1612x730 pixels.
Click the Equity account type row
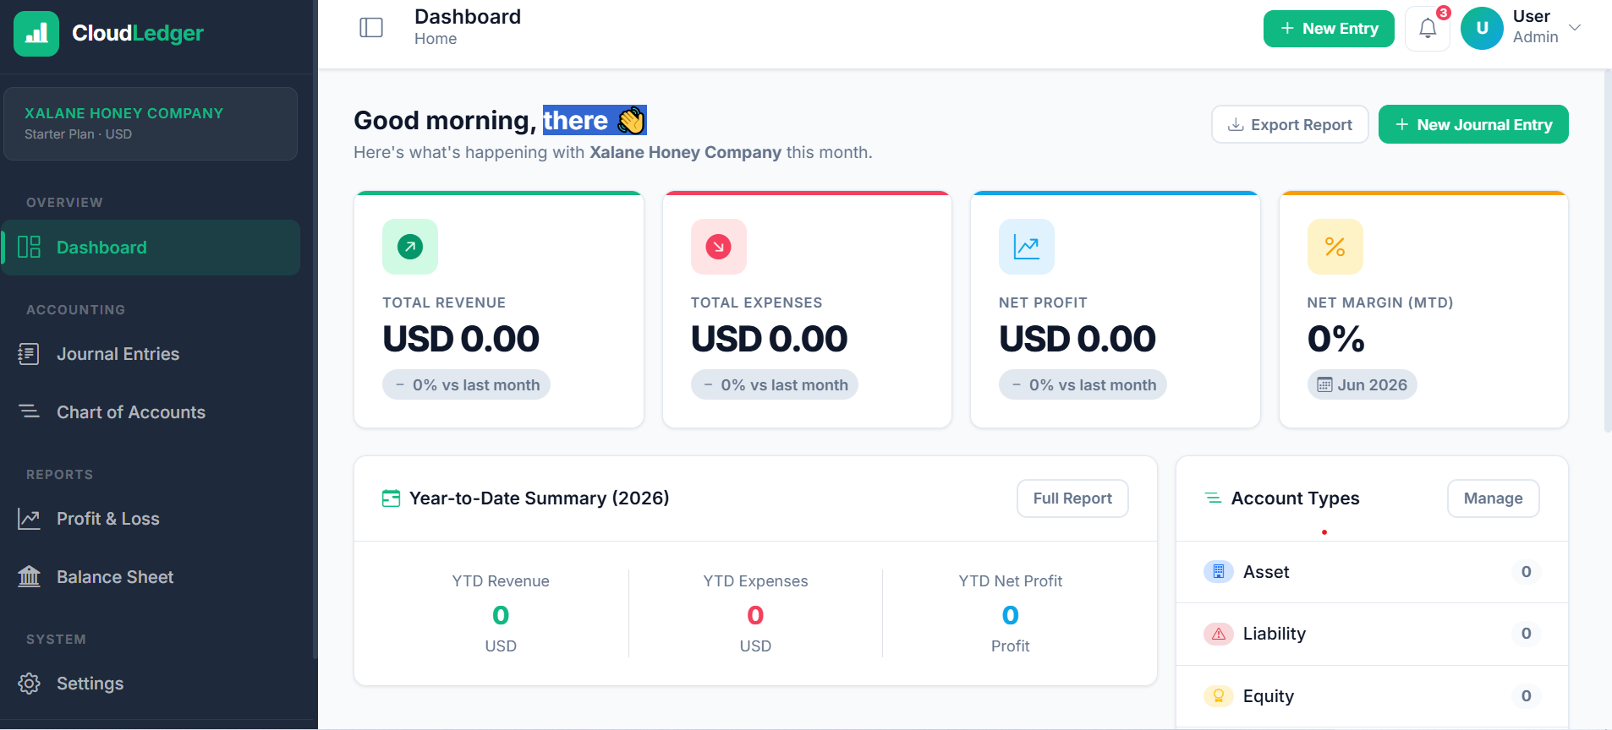[x=1372, y=696]
